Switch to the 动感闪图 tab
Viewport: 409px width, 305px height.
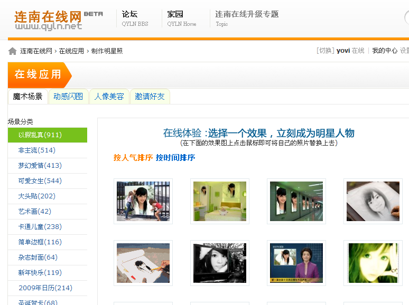coord(68,97)
